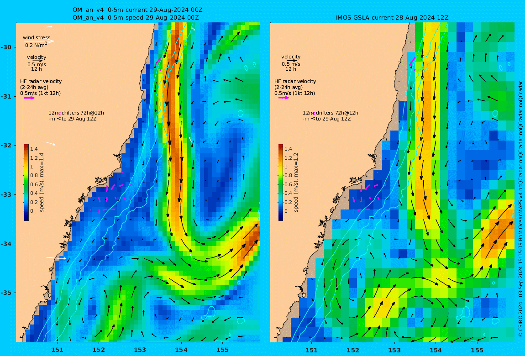The height and width of the screenshot is (356, 525).
Task: Click '12m drifters 72h@12h' text in left map
Action: (76, 113)
